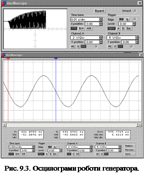Select 0 coupling for Channel B in the small oscilloscope
The image size is (144, 177).
115,46
